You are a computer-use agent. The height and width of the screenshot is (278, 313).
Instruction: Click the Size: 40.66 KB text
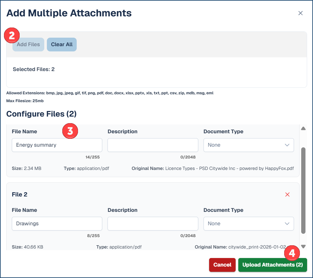click(28, 247)
